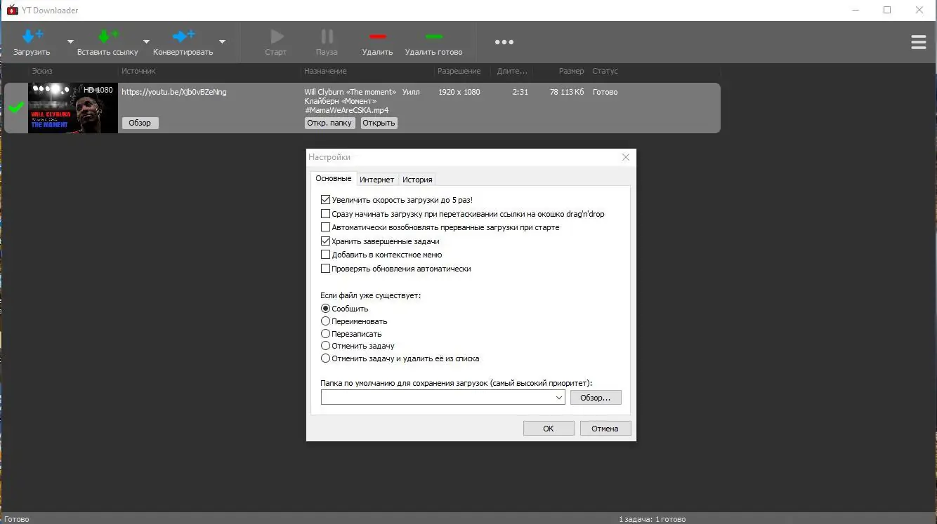Toggle 'Увеличить скорость загрузки до 5 раз!' checkbox
937x524 pixels.
point(326,199)
